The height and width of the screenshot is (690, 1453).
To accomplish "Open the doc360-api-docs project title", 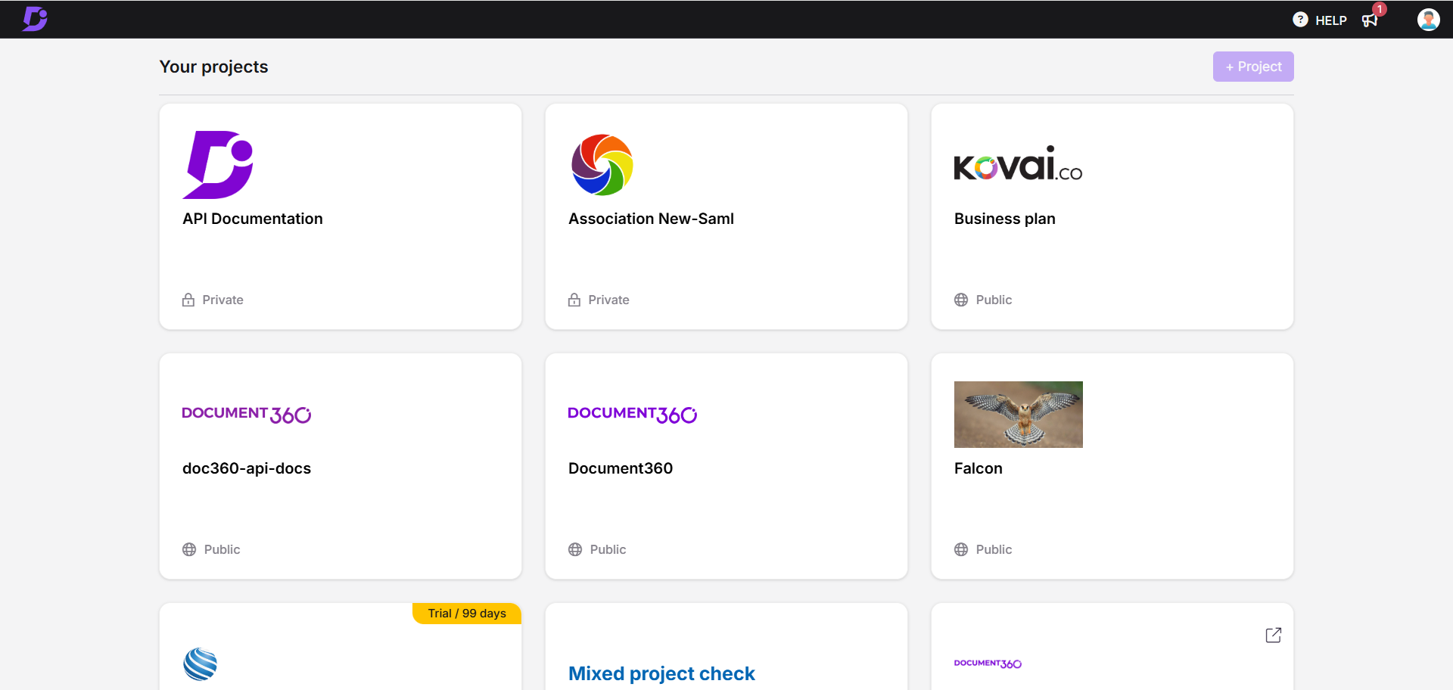I will tap(247, 468).
